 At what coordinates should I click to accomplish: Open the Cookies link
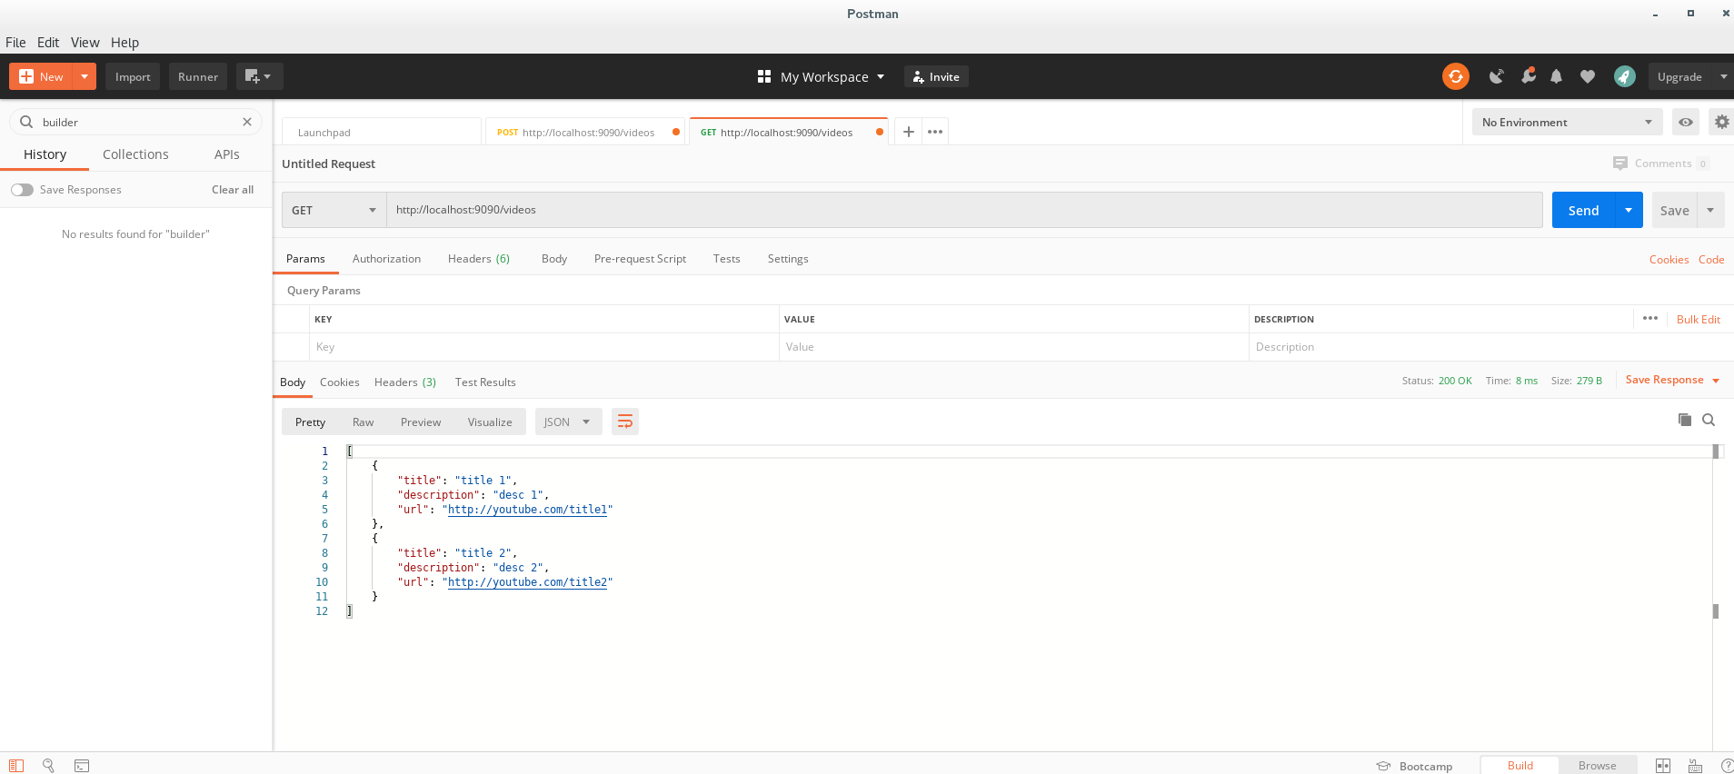[1669, 260]
